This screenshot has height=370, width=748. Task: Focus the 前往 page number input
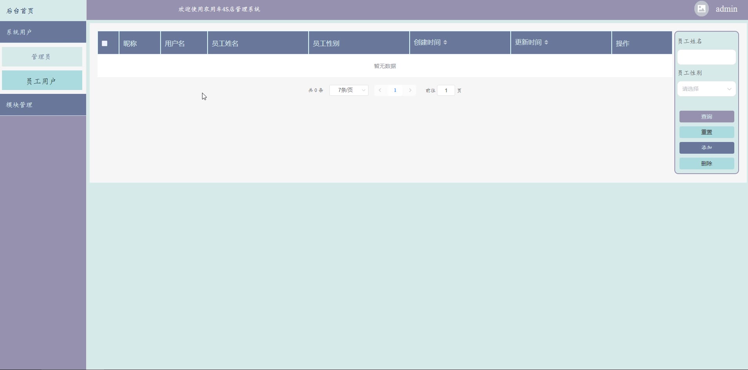(x=446, y=90)
